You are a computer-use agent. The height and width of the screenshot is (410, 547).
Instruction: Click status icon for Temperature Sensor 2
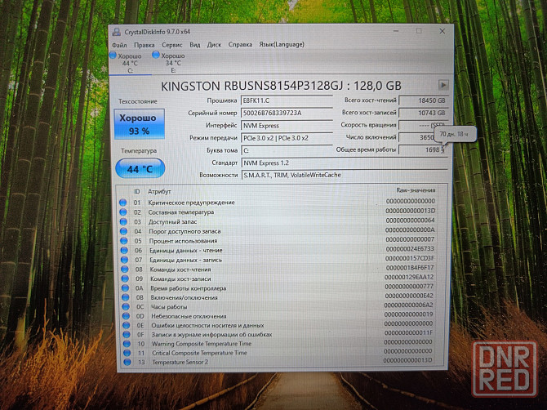127,362
